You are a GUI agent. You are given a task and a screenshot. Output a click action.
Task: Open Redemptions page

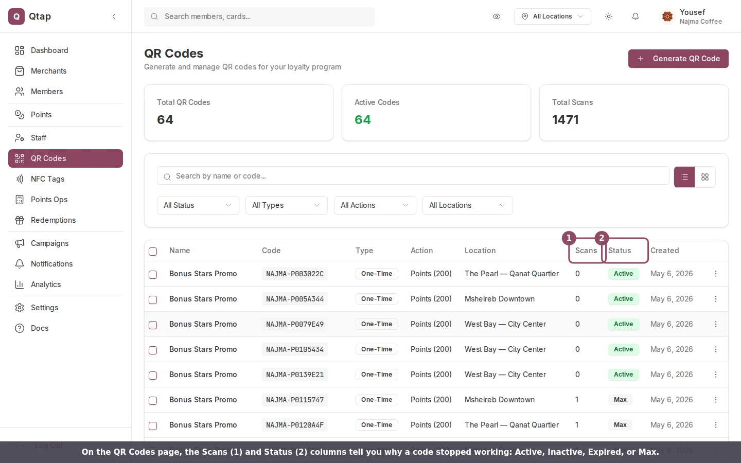pyautogui.click(x=65, y=220)
